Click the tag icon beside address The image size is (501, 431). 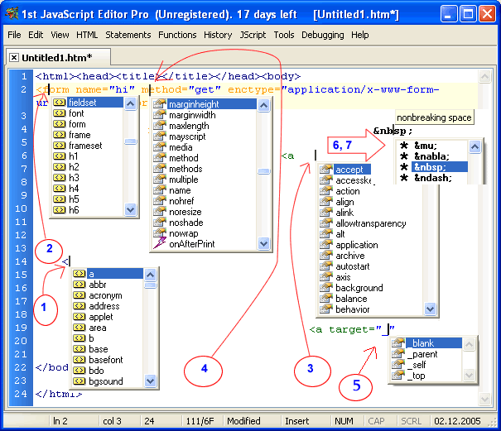pos(79,306)
